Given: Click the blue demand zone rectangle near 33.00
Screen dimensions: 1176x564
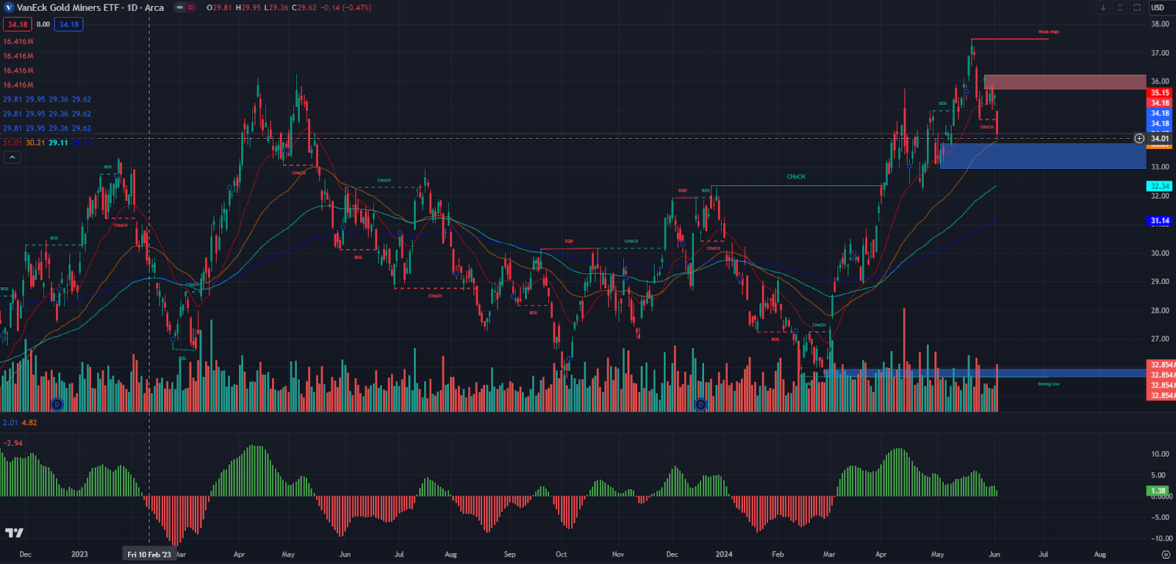Looking at the screenshot, I should (1043, 156).
